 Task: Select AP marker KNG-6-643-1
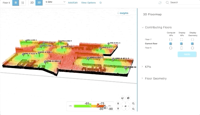pyautogui.click(x=88, y=58)
